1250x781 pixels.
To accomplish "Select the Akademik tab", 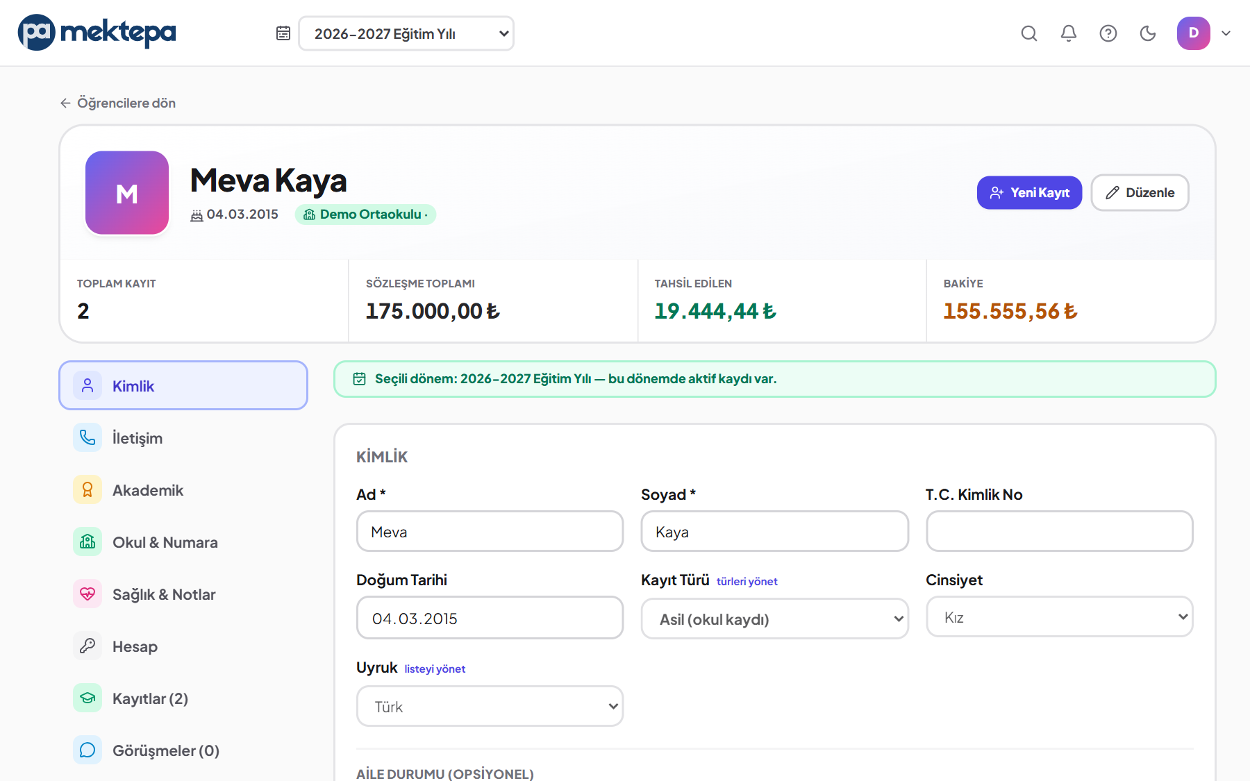I will (183, 489).
